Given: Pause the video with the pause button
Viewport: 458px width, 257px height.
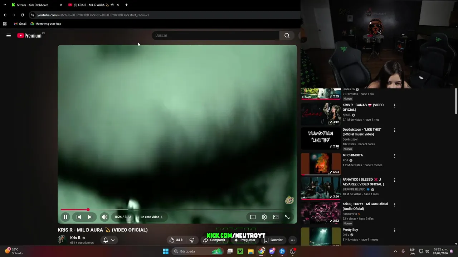Looking at the screenshot, I should tap(65, 217).
